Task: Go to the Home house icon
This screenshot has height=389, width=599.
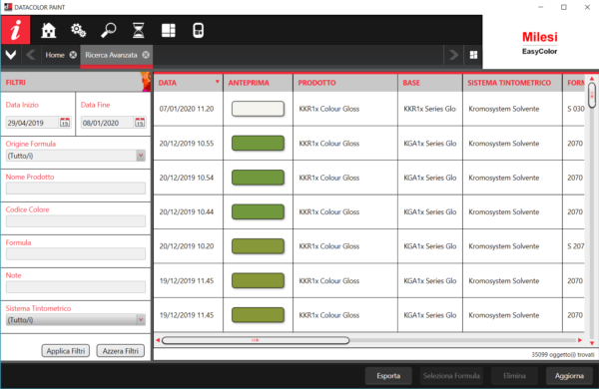Action: click(49, 30)
